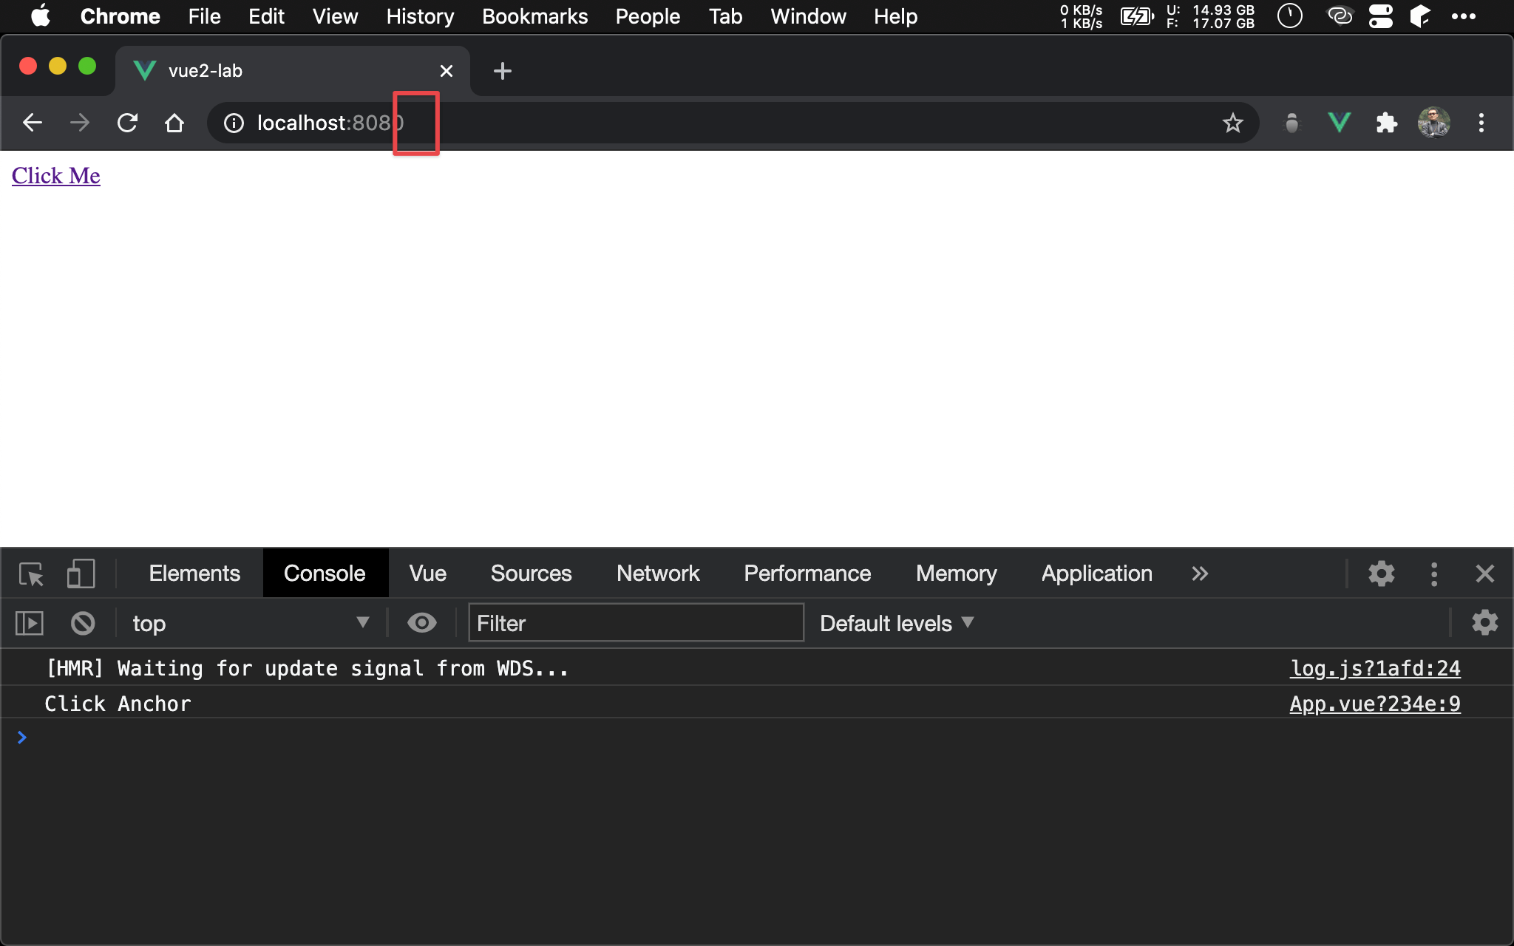Switch to the Elements tab

coord(192,572)
